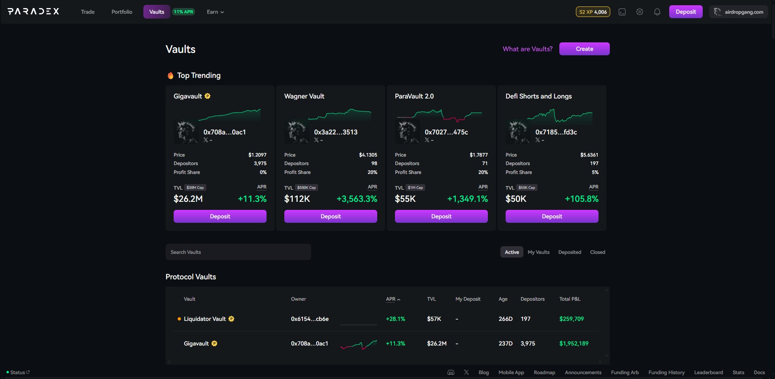
Task: Click the TVL column header
Action: click(431, 299)
